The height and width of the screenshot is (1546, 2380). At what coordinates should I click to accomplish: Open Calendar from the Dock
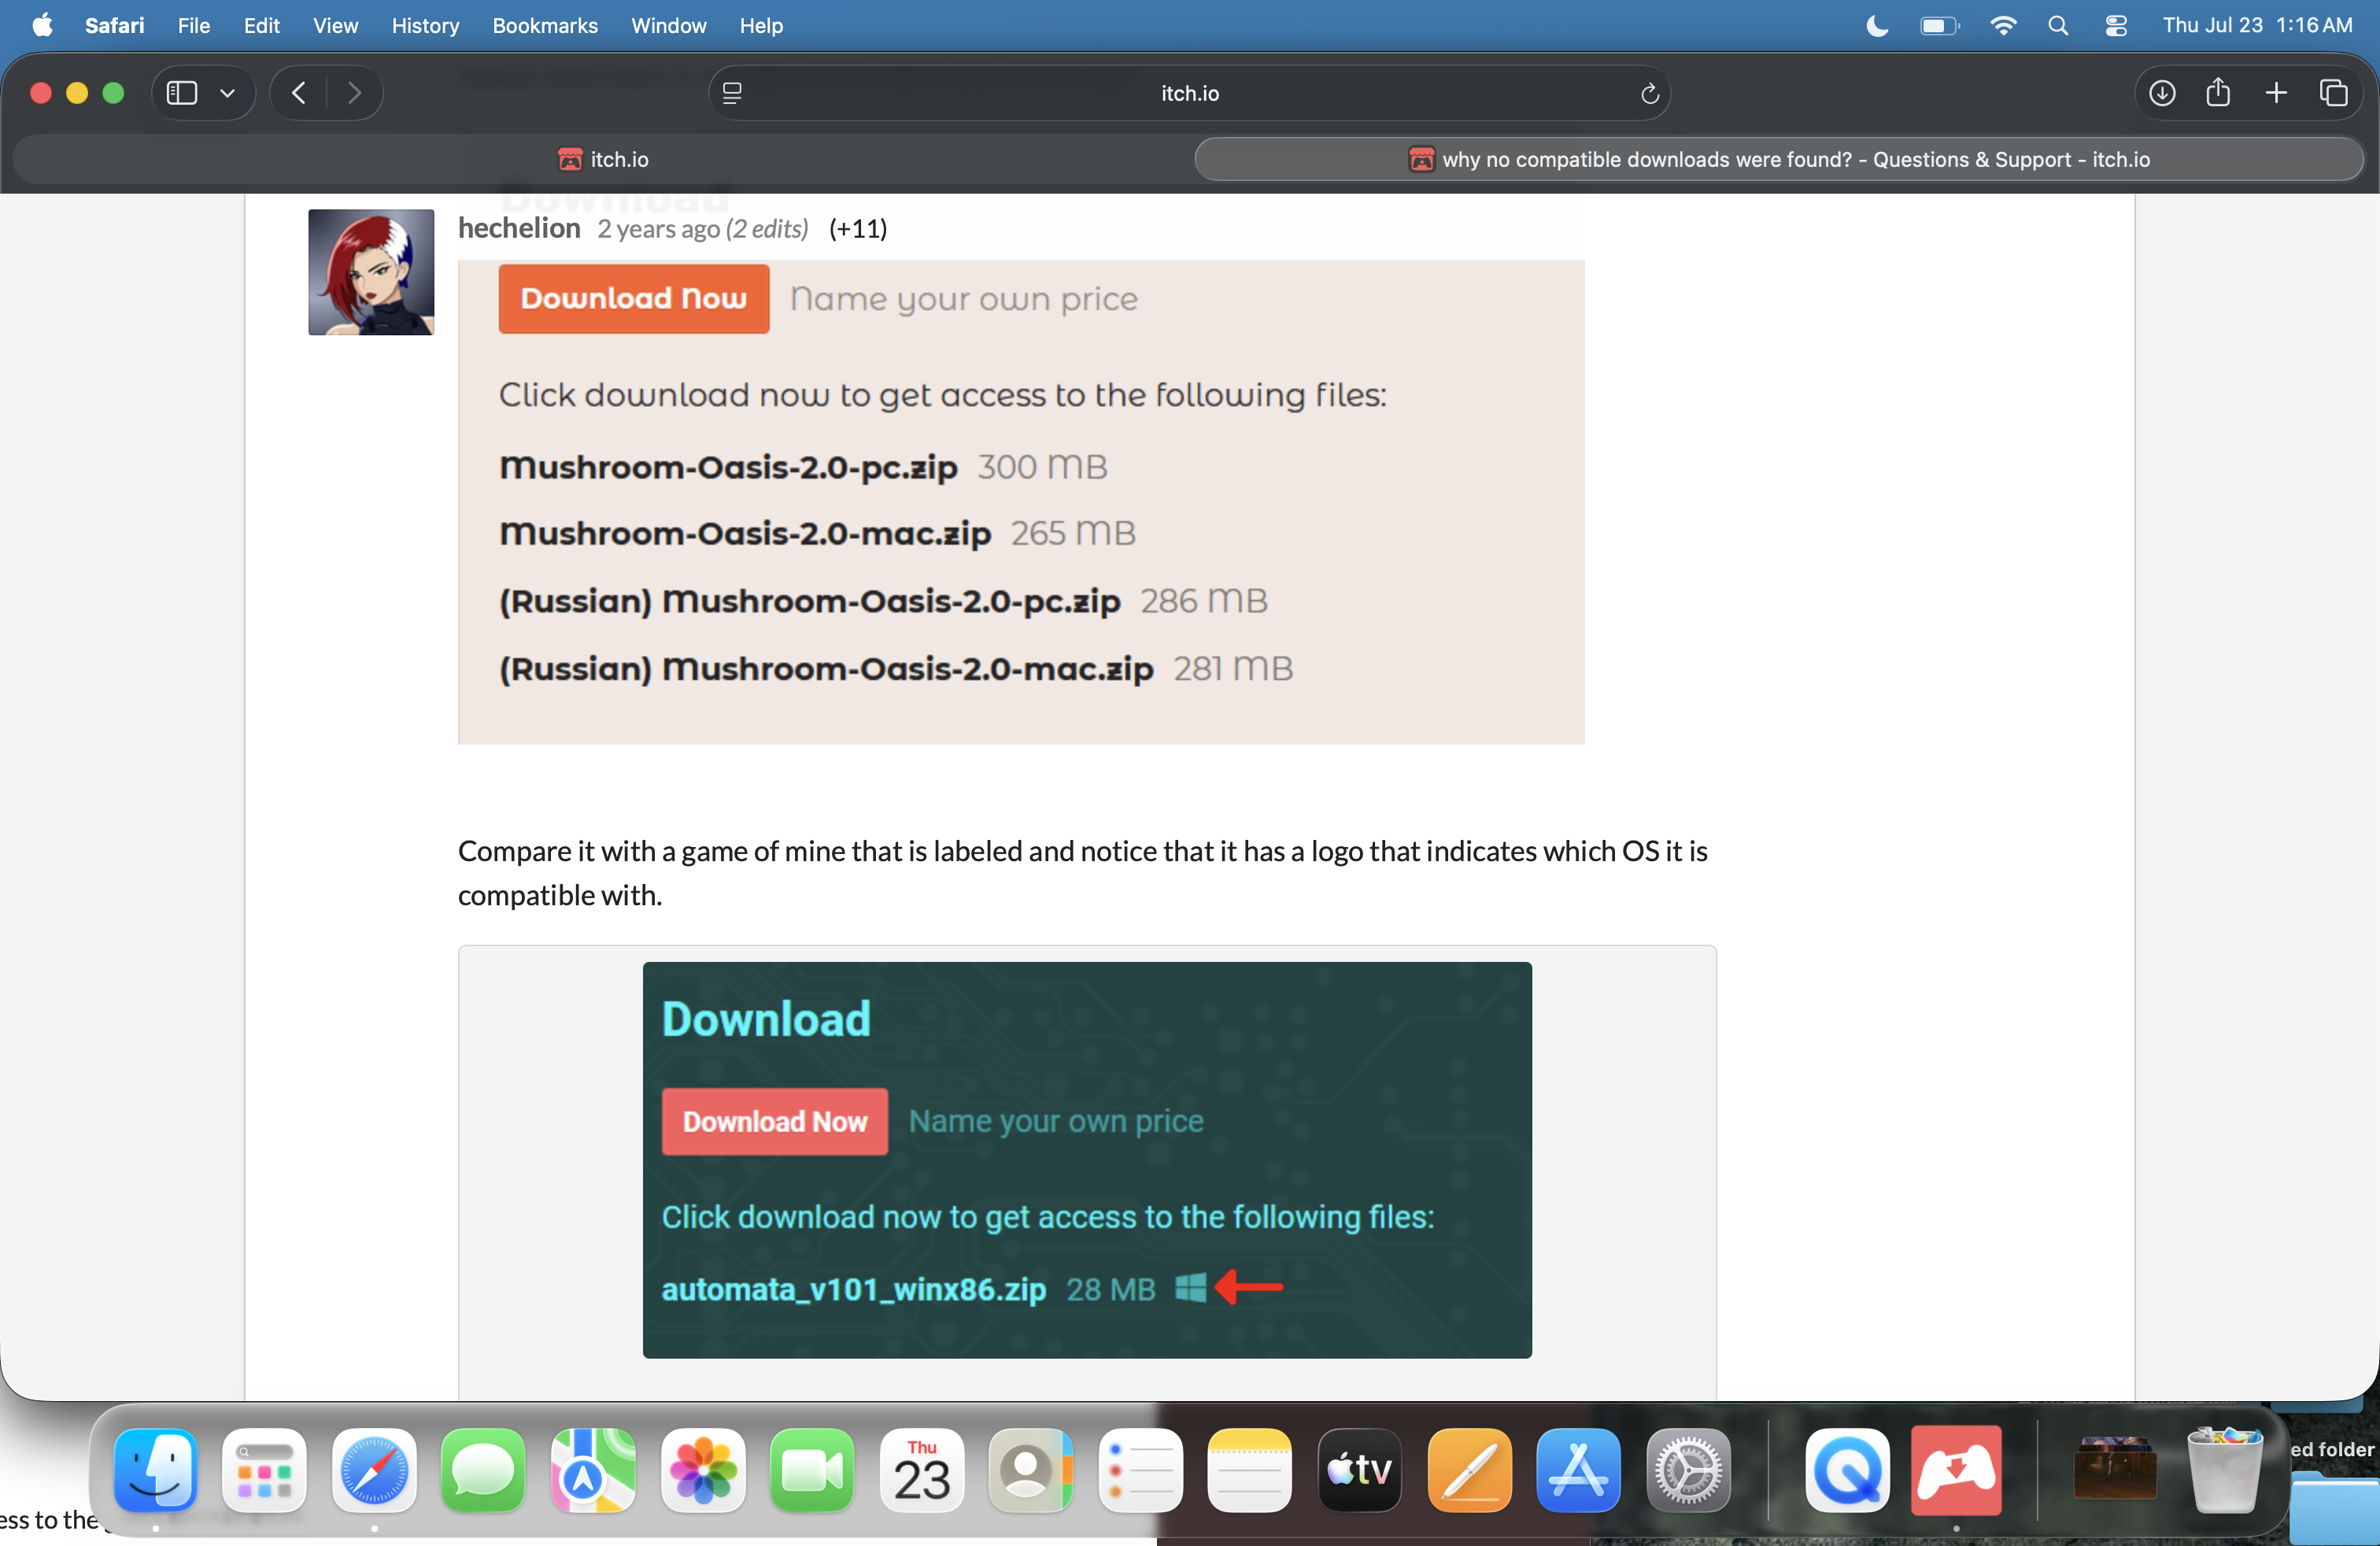(922, 1469)
